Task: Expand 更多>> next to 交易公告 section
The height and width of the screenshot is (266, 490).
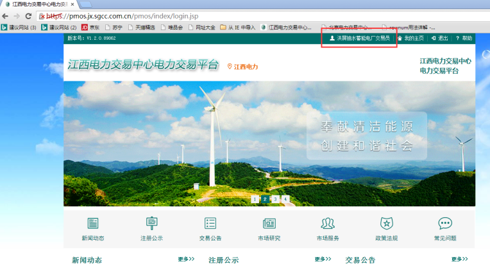Action: [x=459, y=259]
